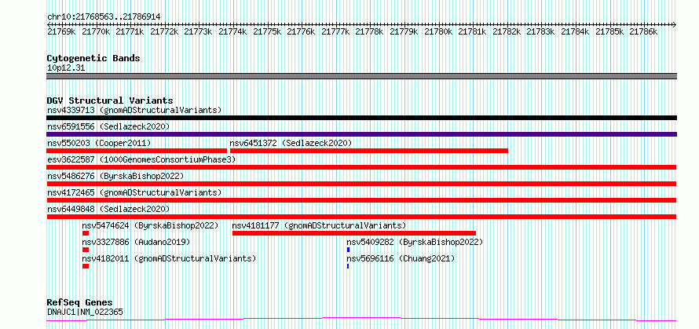Click the nsv6449848 Sedlazeck2020 red bar
Image resolution: width=699 pixels, height=329 pixels.
(x=361, y=217)
